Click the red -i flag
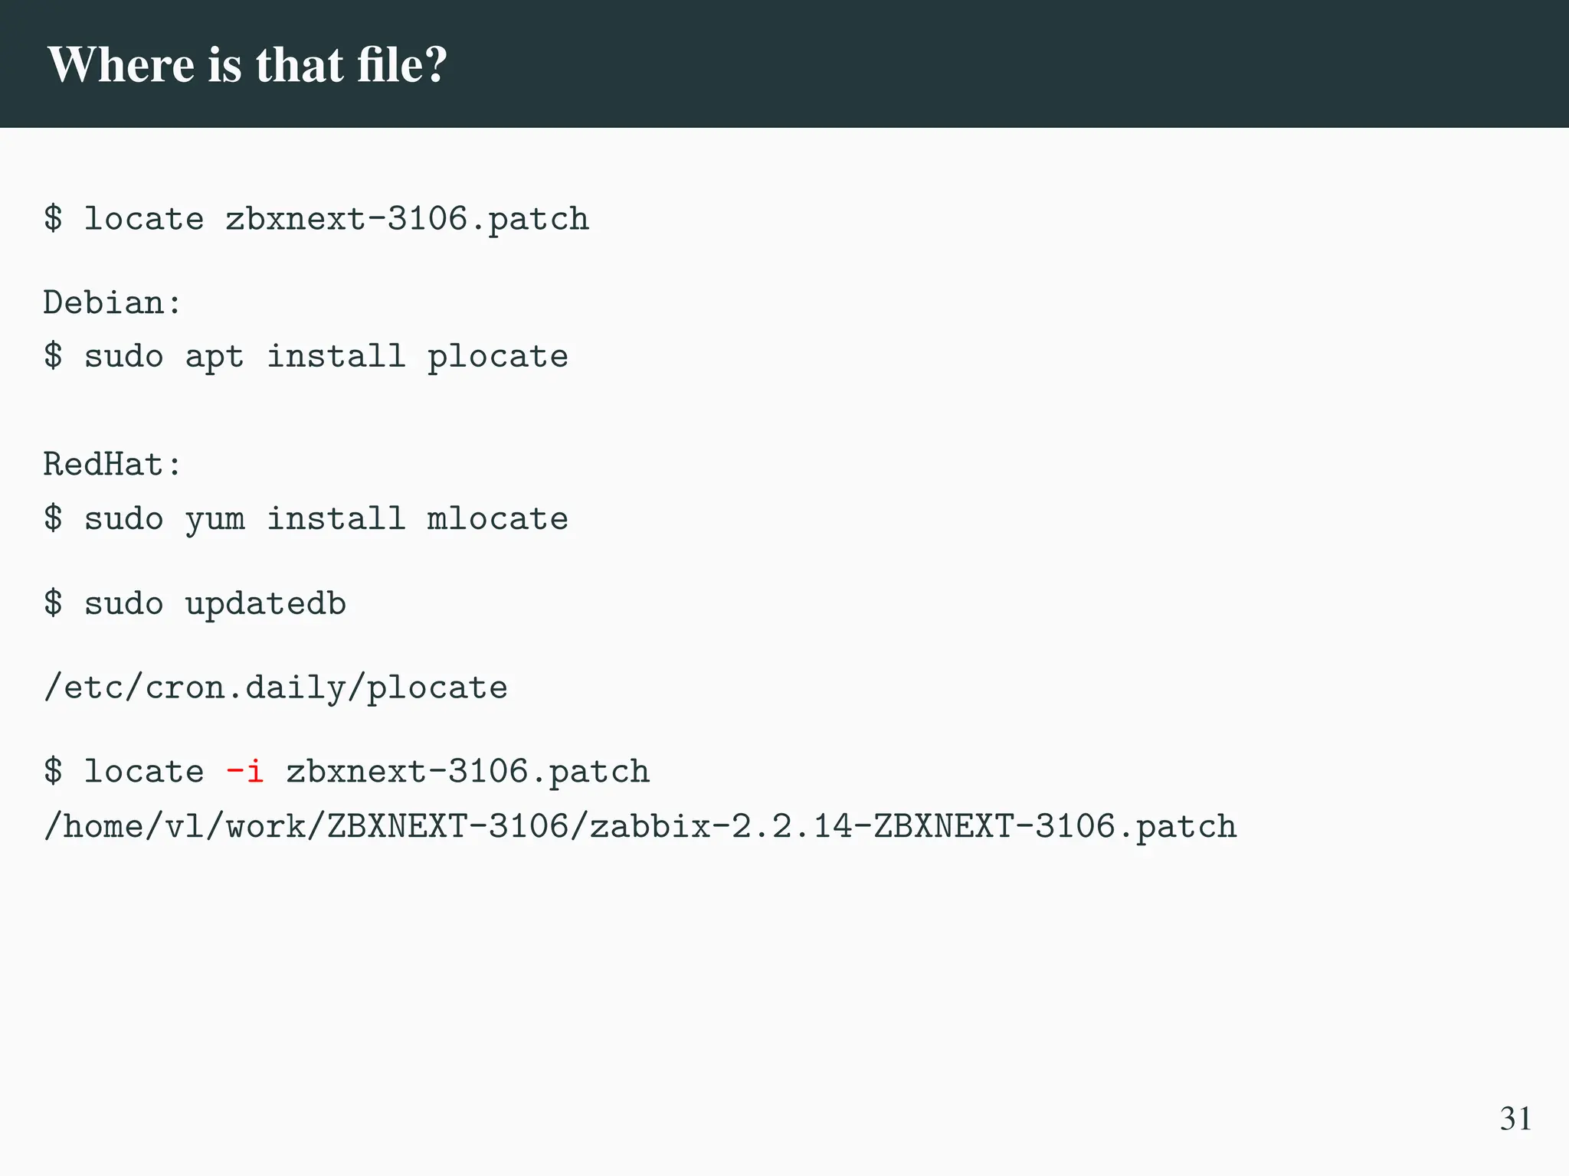 point(245,771)
